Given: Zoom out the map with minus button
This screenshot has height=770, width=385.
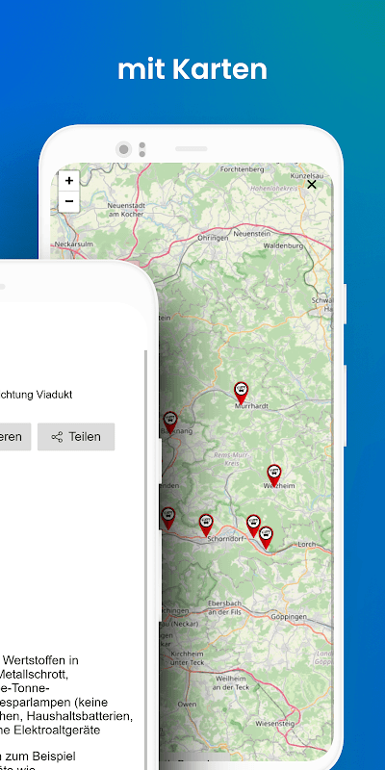Looking at the screenshot, I should (68, 202).
